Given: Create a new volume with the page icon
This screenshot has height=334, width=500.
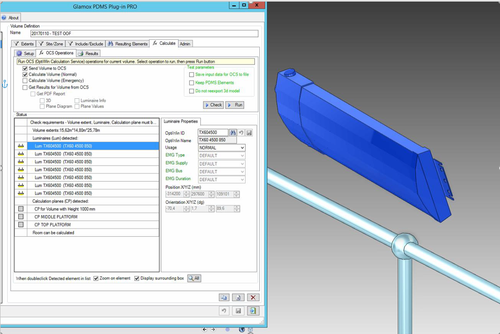Looking at the screenshot, I should pos(238,298).
